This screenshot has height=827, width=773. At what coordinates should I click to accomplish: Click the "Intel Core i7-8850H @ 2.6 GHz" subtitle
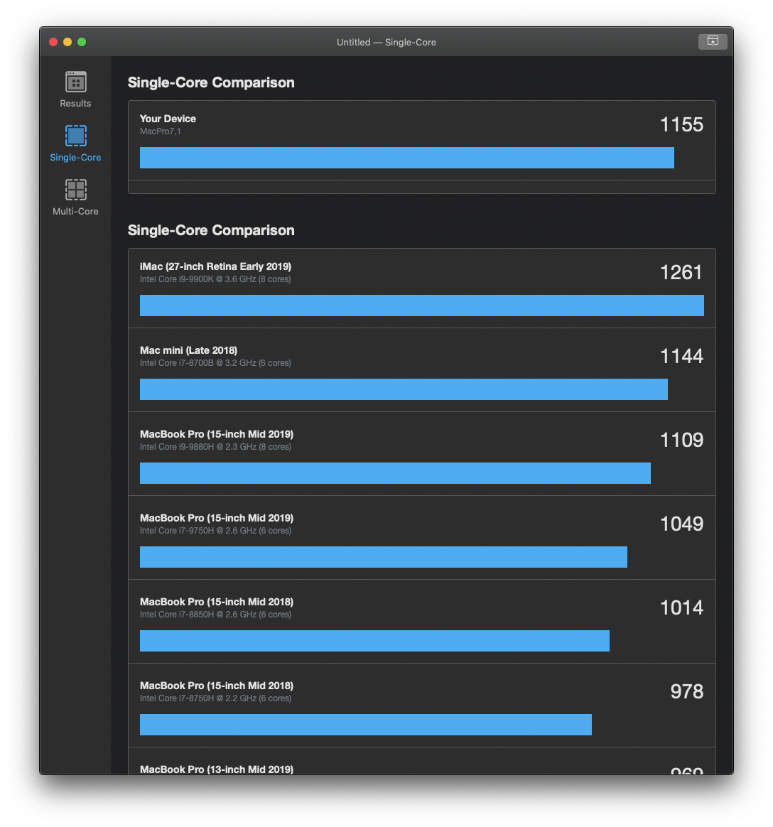tap(216, 615)
